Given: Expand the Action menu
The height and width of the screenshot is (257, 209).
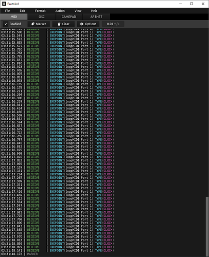Looking at the screenshot, I should (x=60, y=11).
